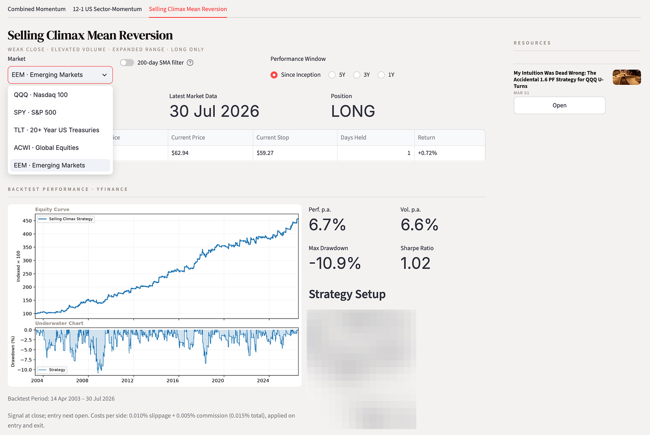
Task: Click the blurred Strategy Setup image
Action: point(362,369)
